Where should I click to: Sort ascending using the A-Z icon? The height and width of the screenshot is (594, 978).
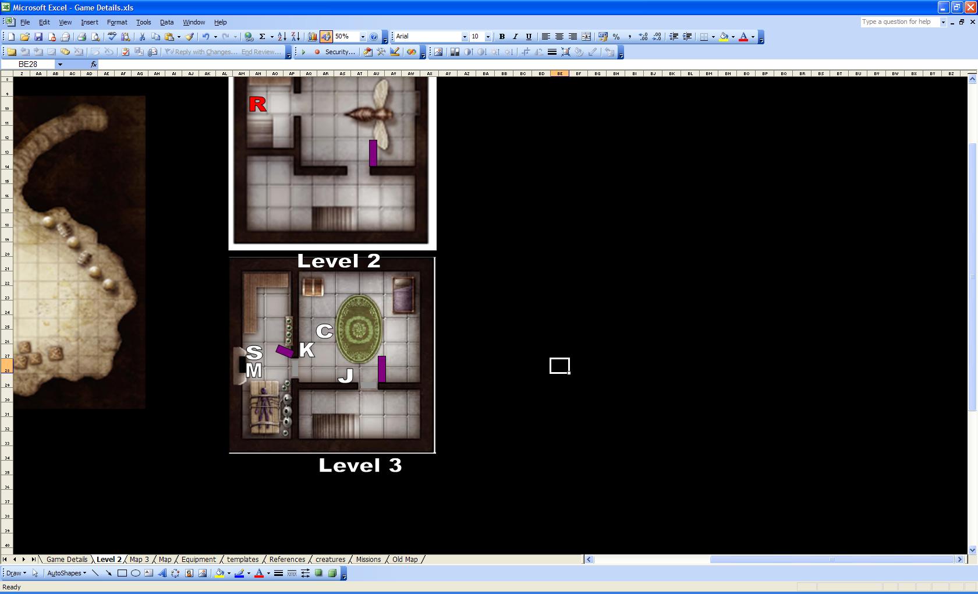point(282,37)
